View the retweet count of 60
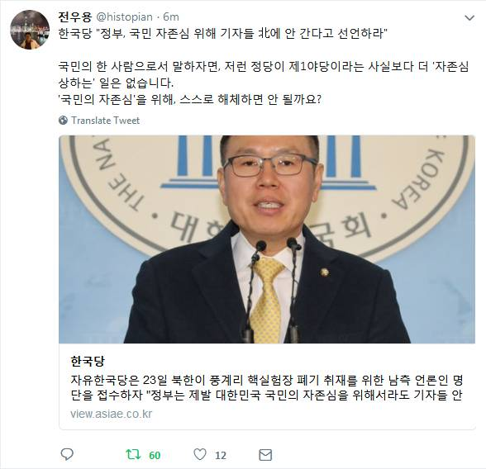Image resolution: width=486 pixels, height=469 pixels. pyautogui.click(x=155, y=455)
